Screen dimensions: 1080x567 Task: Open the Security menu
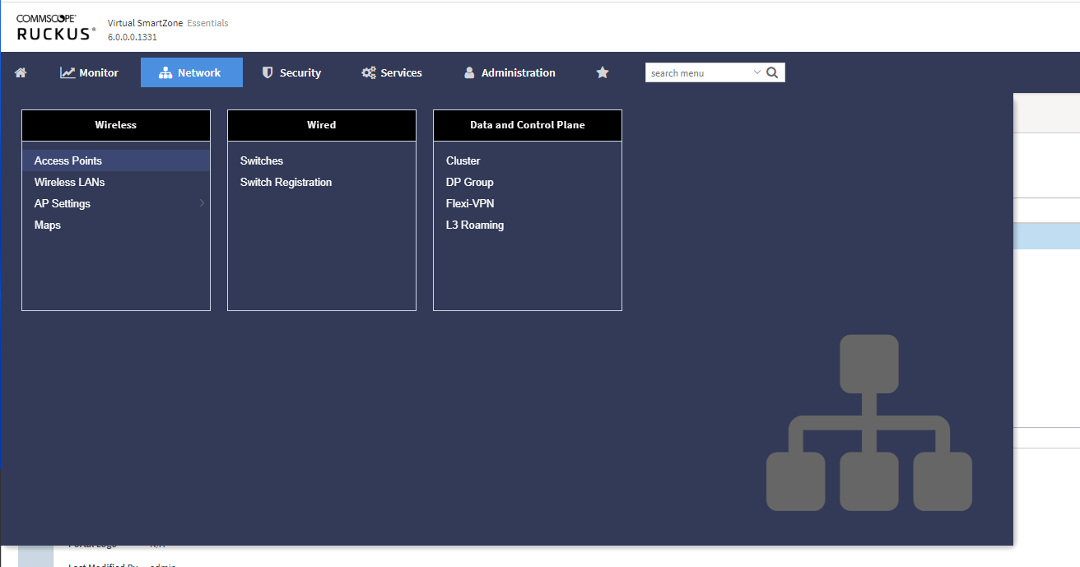click(x=291, y=72)
